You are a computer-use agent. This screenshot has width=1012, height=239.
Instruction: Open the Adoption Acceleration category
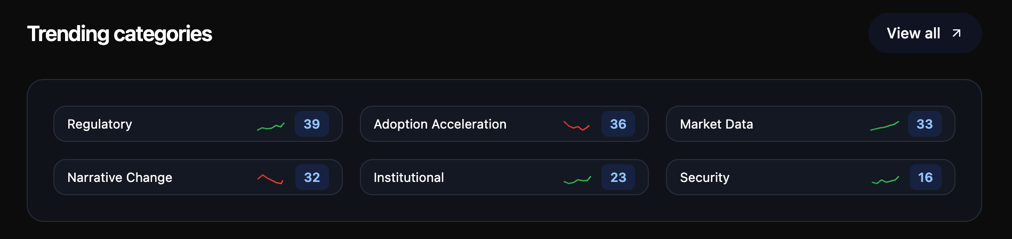(x=440, y=124)
